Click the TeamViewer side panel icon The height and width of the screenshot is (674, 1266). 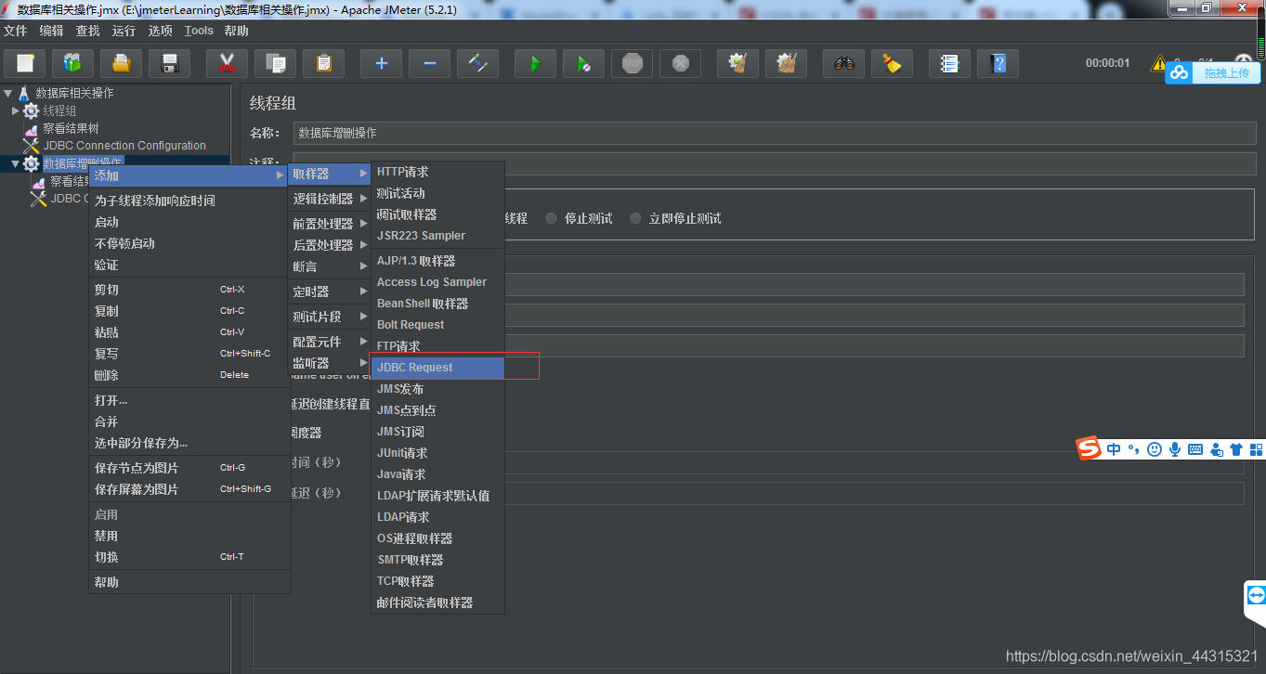tap(1256, 594)
